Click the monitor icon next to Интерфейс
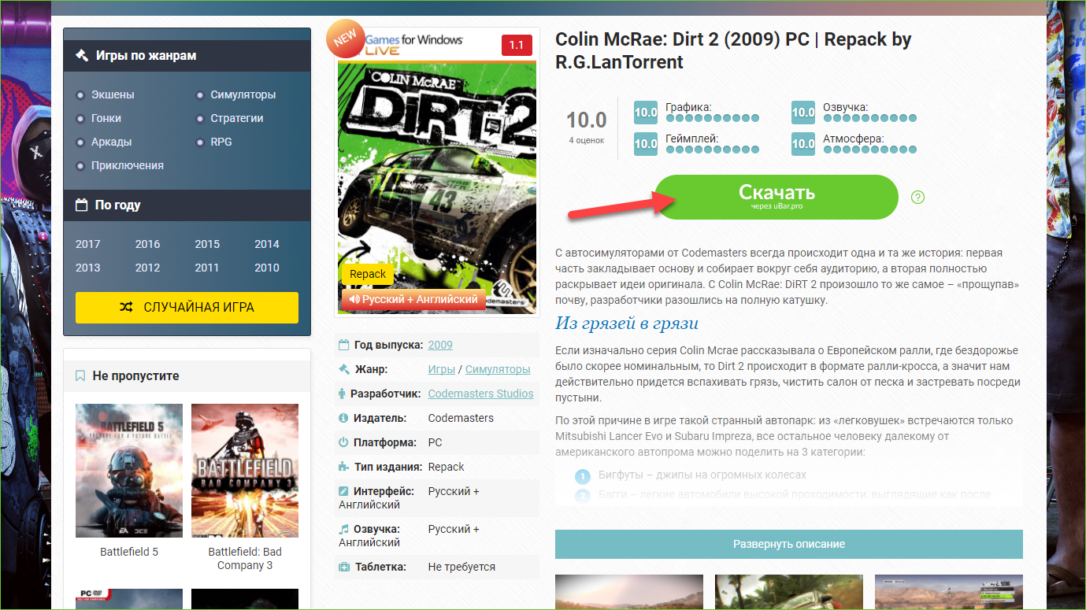This screenshot has width=1086, height=610. [x=343, y=491]
